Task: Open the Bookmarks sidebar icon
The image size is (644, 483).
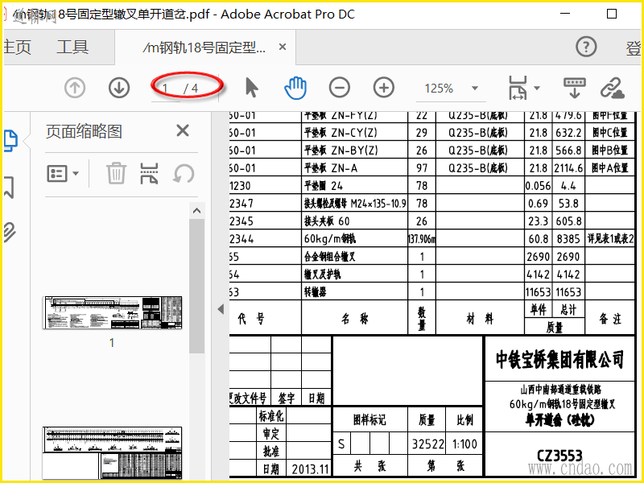Action: coord(9,188)
